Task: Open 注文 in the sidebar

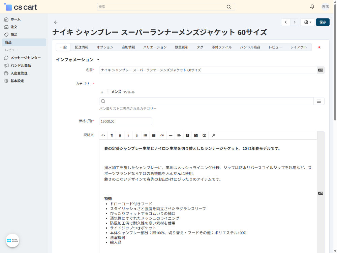Action: [14, 27]
